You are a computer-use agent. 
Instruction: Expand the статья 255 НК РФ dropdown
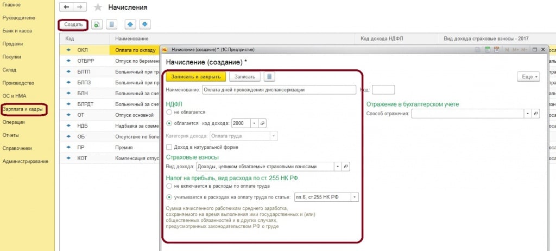[355, 197]
